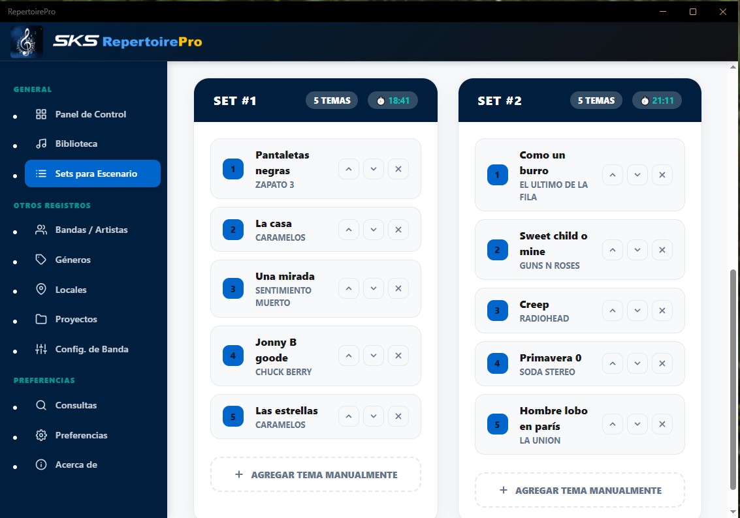Image resolution: width=740 pixels, height=518 pixels.
Task: Click Agregar Tema Manualmente in Set #2
Action: (580, 490)
